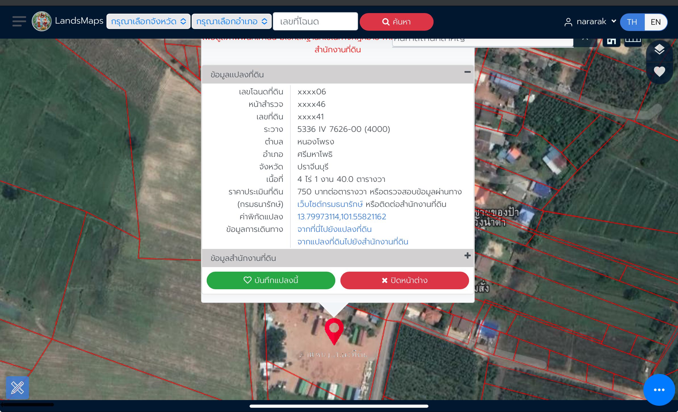
Task: Expand the nararak user menu
Action: coord(596,22)
